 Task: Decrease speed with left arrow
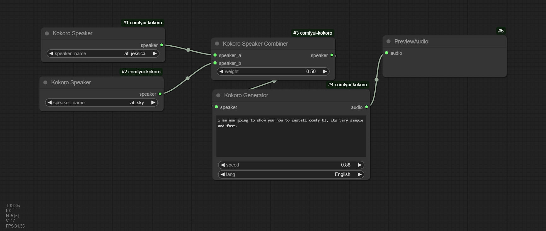point(223,165)
